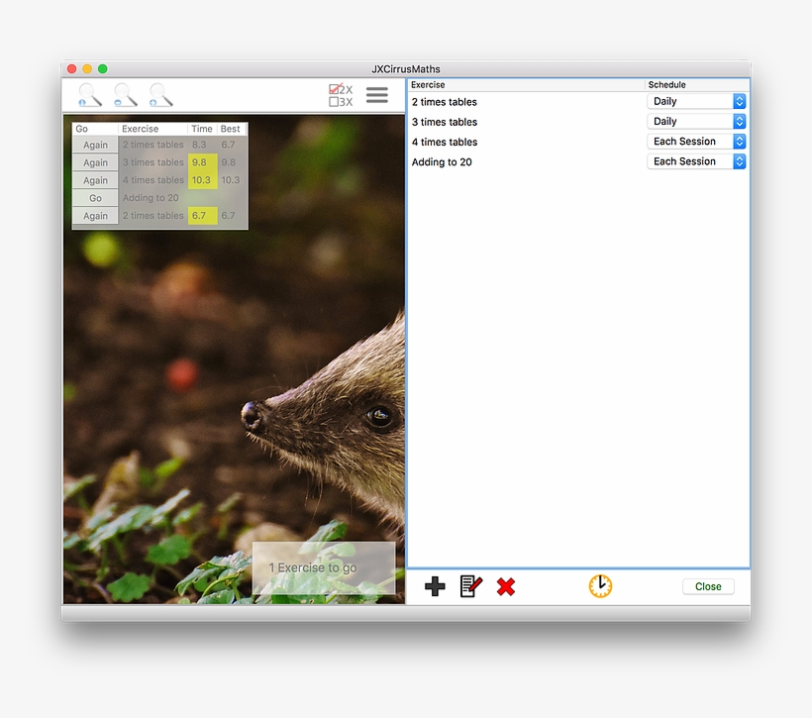Click the reset zoom magnifier, leftmost in toolbar

(x=89, y=95)
